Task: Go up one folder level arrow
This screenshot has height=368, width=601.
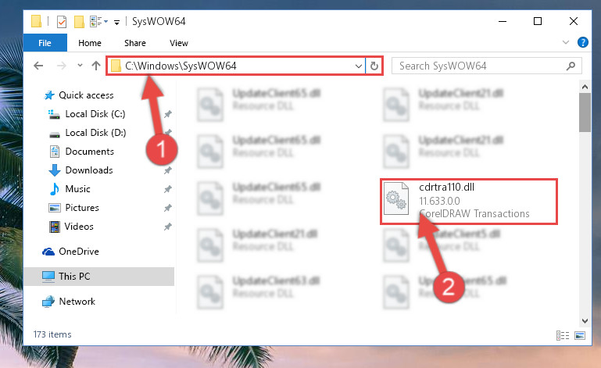Action: [96, 66]
